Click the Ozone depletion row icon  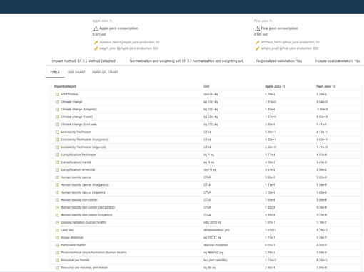pos(57,238)
